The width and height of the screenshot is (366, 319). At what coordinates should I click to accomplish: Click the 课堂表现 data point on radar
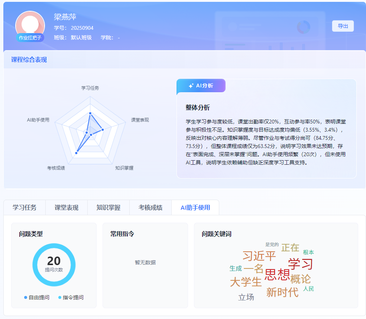(x=103, y=130)
